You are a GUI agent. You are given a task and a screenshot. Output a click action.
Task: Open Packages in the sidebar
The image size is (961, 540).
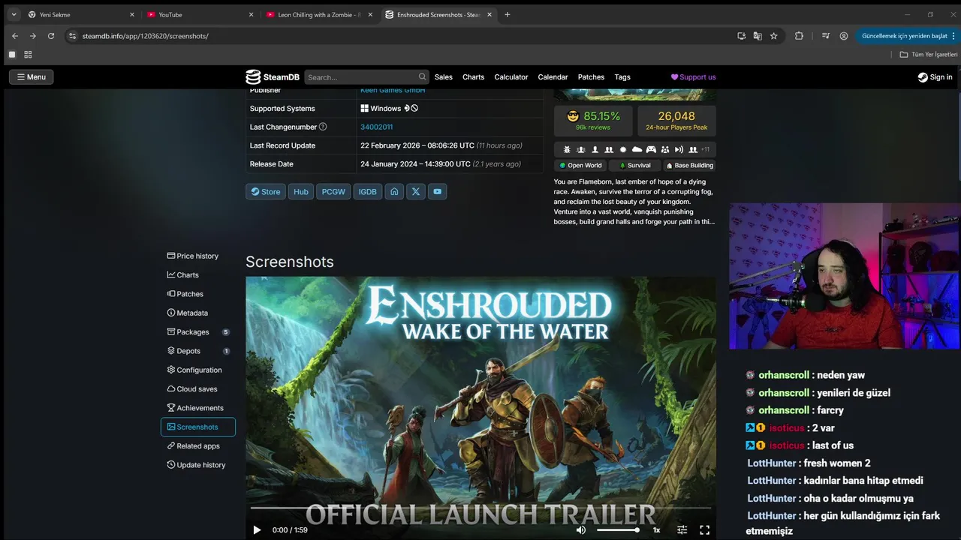(197, 332)
